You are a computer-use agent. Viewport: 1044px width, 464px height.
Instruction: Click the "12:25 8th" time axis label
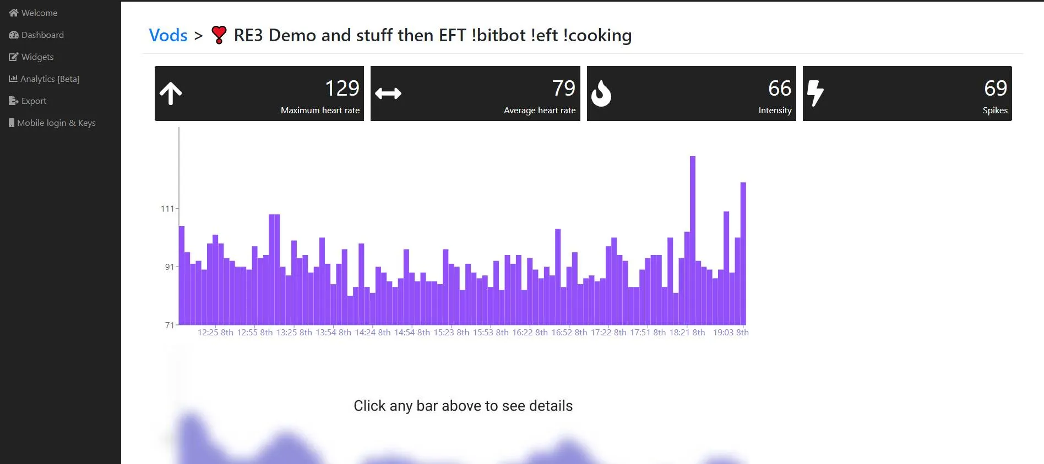(x=215, y=333)
